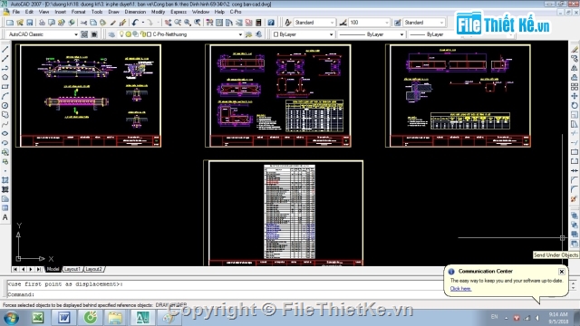Click the 'Click here' link in Communication Center

pyautogui.click(x=460, y=289)
